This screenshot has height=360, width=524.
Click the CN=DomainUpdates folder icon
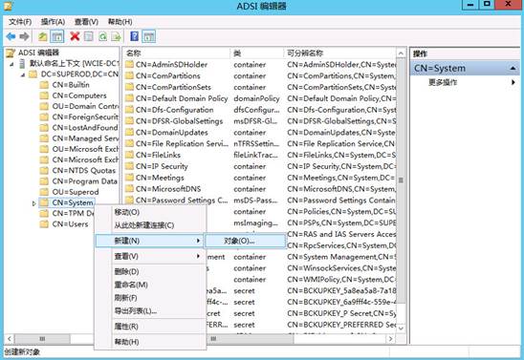(129, 133)
